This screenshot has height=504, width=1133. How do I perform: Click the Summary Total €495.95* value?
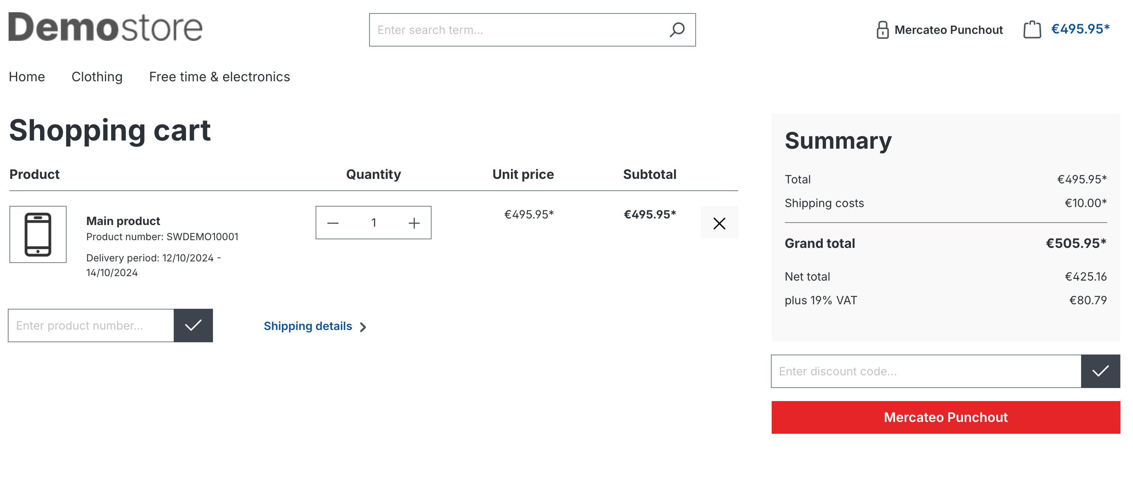(x=1082, y=179)
